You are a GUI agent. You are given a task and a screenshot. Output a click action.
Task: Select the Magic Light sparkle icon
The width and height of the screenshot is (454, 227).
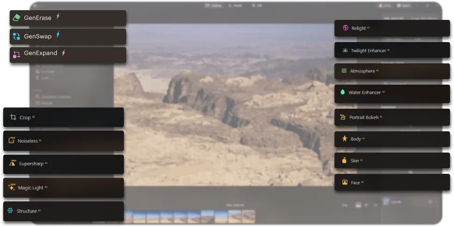tap(12, 187)
